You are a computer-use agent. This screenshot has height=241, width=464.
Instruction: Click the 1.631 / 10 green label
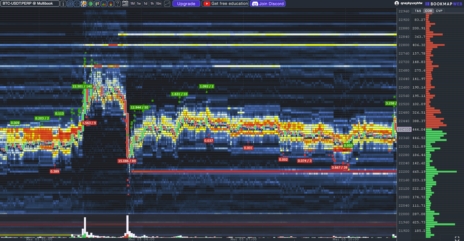179,94
